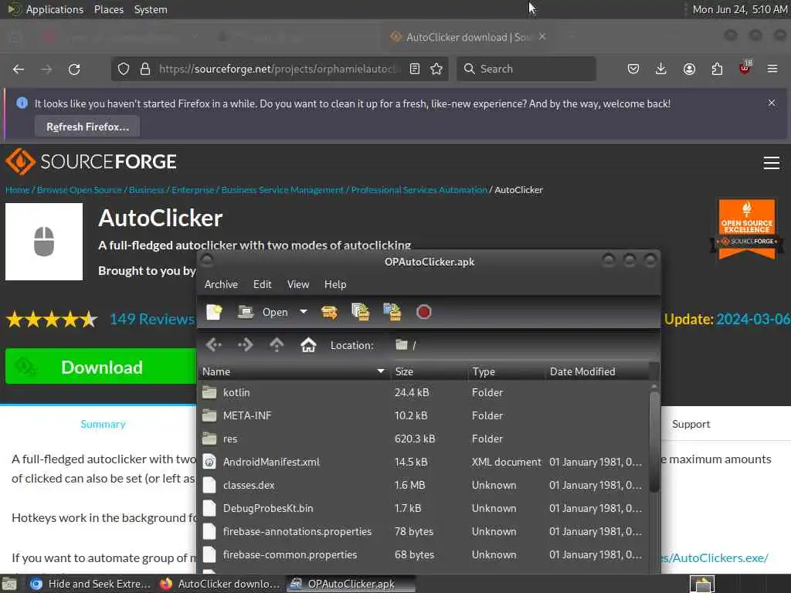Switch to the Summary tab

103,424
